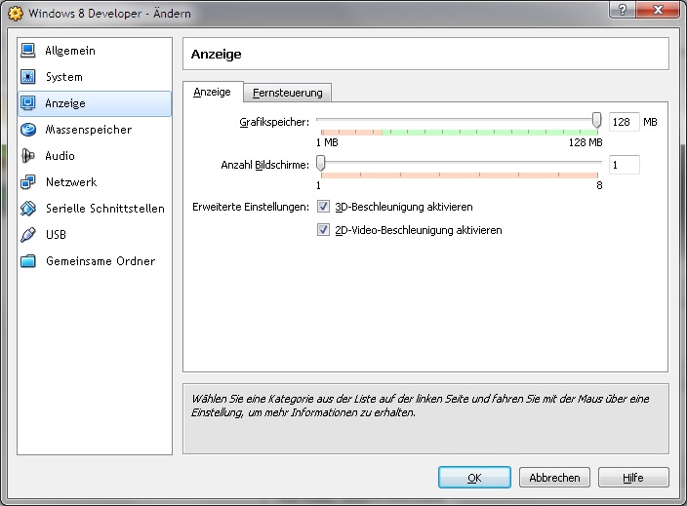The width and height of the screenshot is (687, 506).
Task: Click the Audio speaker icon
Action: [x=28, y=156]
